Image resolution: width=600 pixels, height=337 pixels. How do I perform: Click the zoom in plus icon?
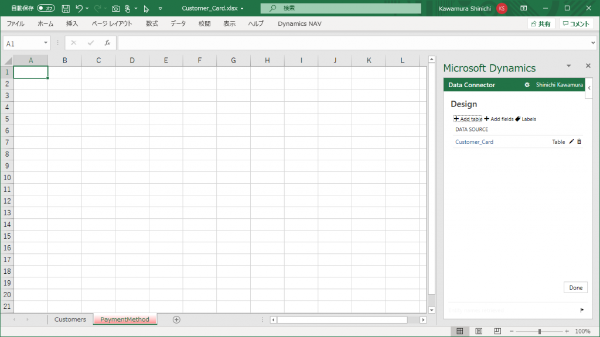click(x=567, y=331)
